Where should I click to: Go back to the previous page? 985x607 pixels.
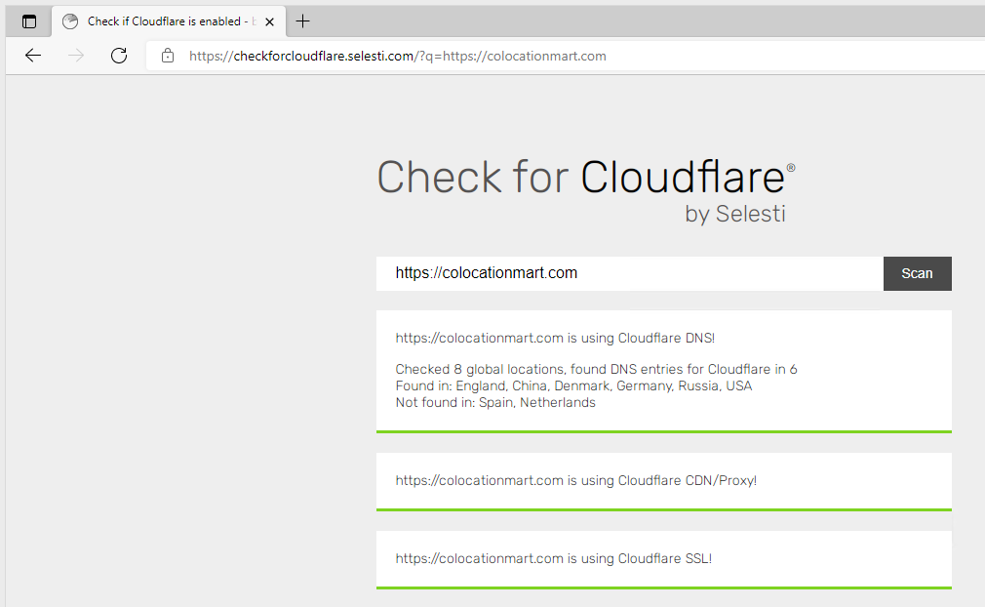[x=33, y=56]
